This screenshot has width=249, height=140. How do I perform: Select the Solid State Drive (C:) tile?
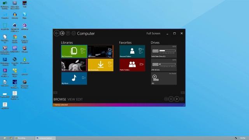click(x=164, y=51)
